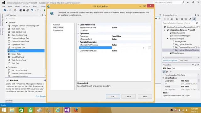The height and width of the screenshot is (113, 201).
Task: Click the Windows Start button
Action: click(3, 110)
